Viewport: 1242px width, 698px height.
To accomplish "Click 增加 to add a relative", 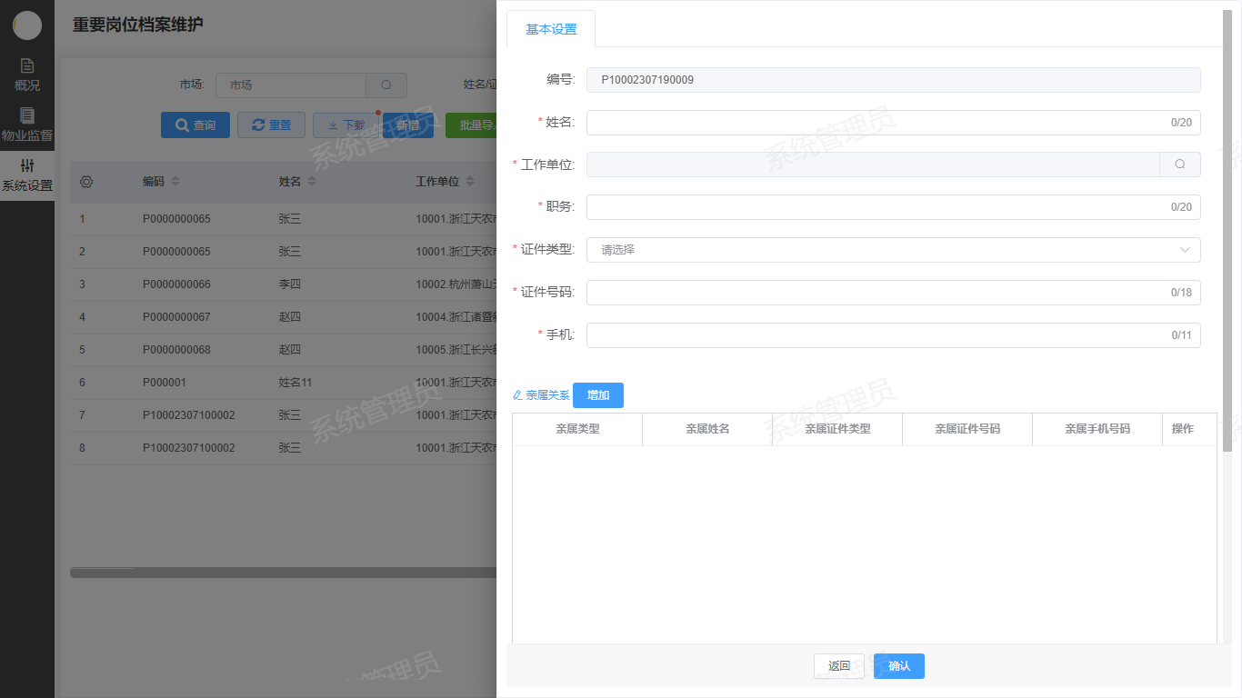I will click(597, 395).
